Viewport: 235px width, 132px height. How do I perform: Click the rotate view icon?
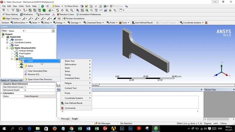click(58, 10)
